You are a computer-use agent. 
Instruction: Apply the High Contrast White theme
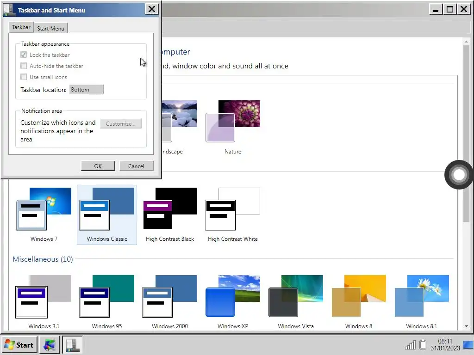tap(233, 214)
